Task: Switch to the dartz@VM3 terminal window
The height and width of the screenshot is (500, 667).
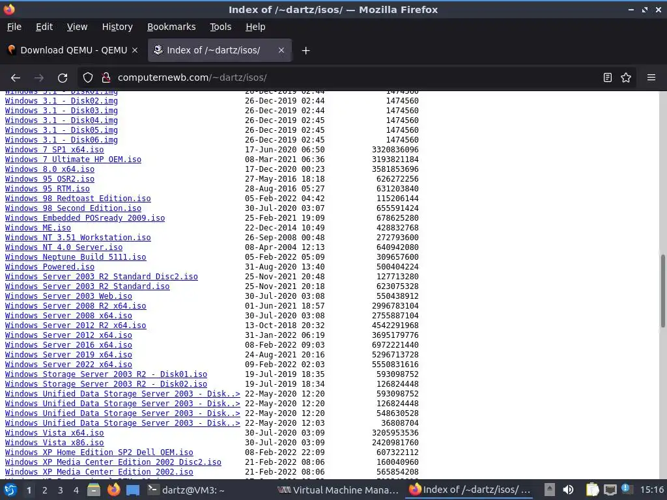Action: pyautogui.click(x=186, y=490)
